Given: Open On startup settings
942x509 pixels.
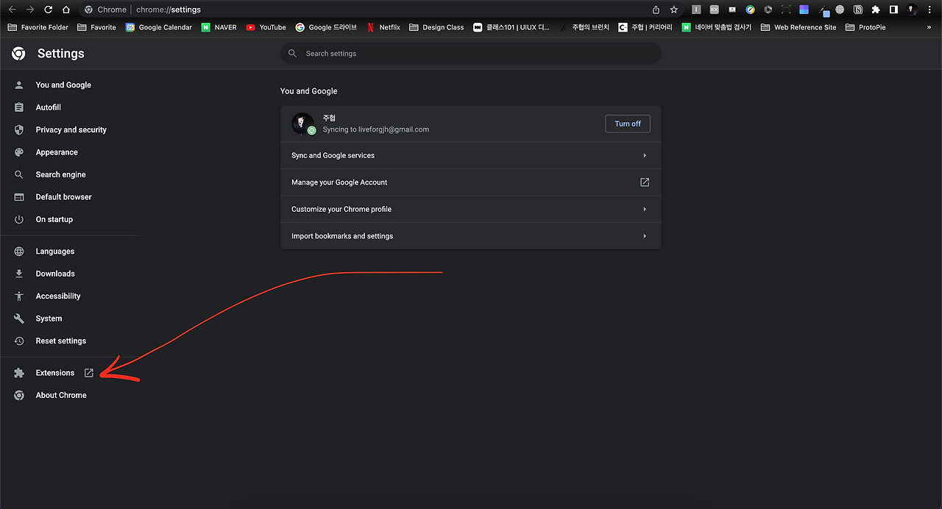Looking at the screenshot, I should click(54, 219).
